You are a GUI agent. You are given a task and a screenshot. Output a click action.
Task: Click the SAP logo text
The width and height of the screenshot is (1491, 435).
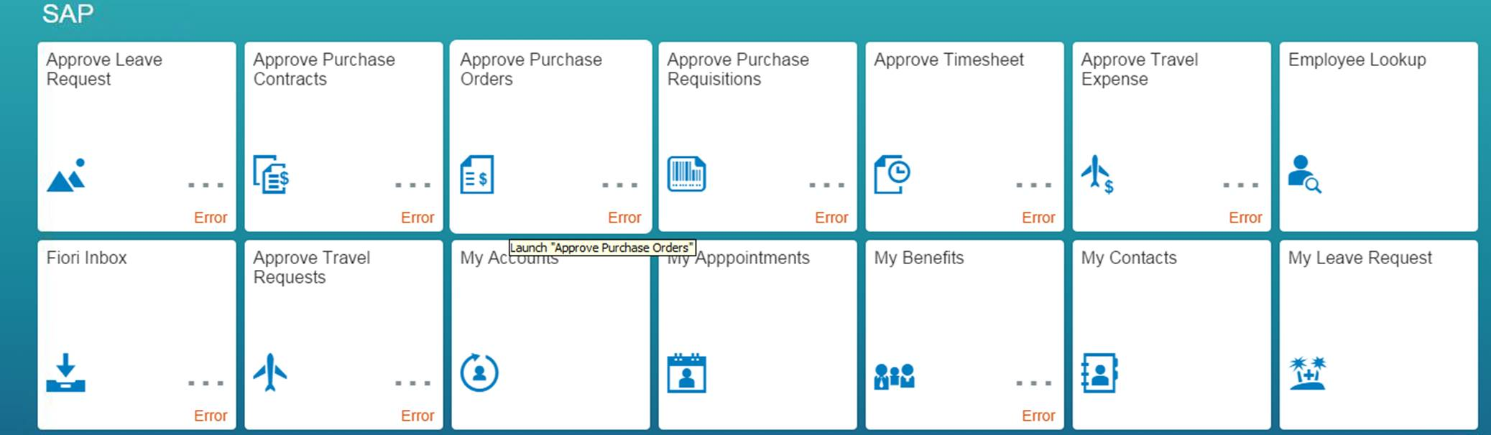(68, 14)
